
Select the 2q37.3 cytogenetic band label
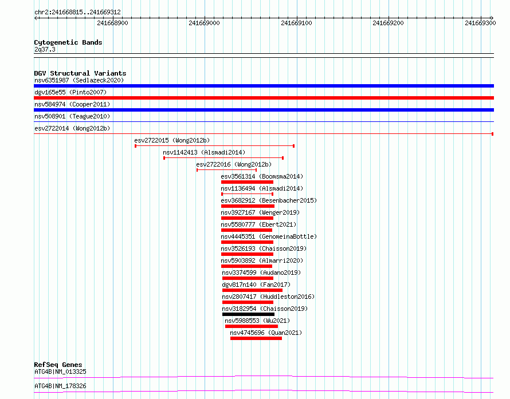click(x=45, y=49)
